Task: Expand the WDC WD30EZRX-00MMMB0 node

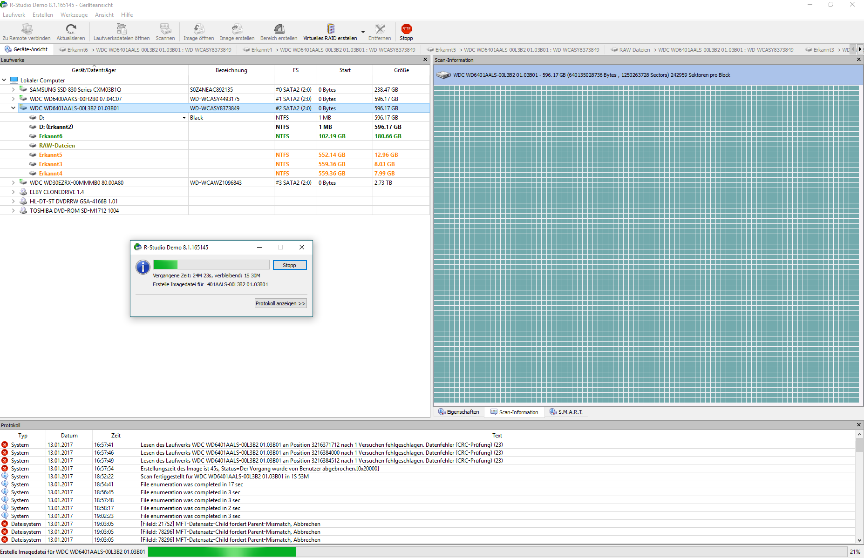Action: click(14, 182)
